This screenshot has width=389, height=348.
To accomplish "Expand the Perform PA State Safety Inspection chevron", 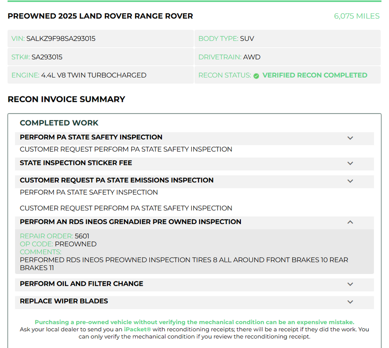I will click(x=350, y=138).
